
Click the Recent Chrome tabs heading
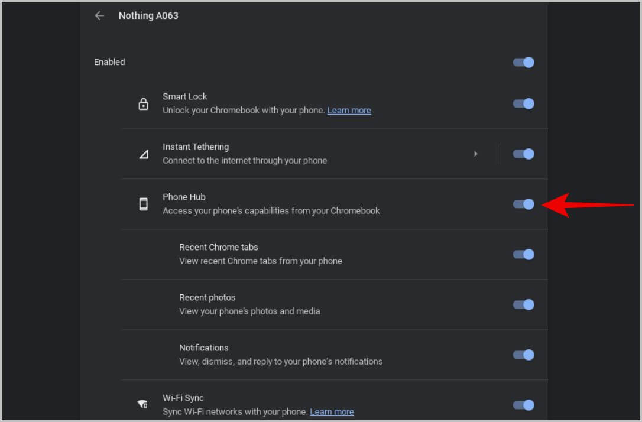[x=218, y=247]
